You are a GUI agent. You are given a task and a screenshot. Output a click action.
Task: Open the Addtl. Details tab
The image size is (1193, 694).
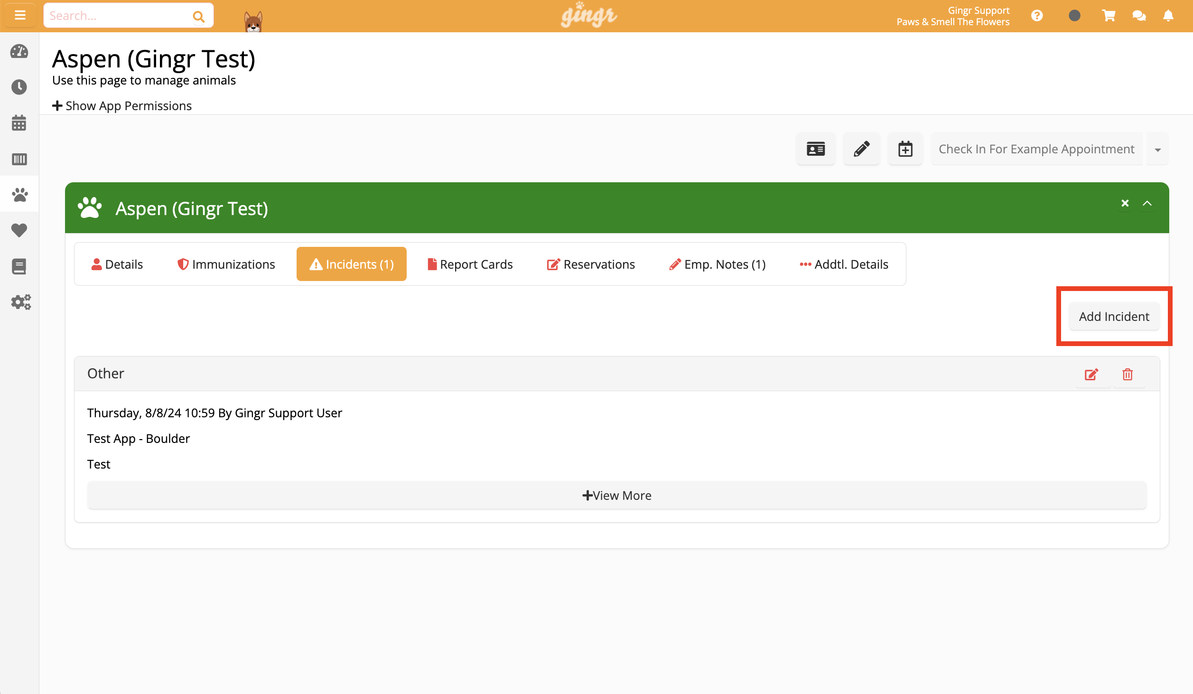(844, 264)
